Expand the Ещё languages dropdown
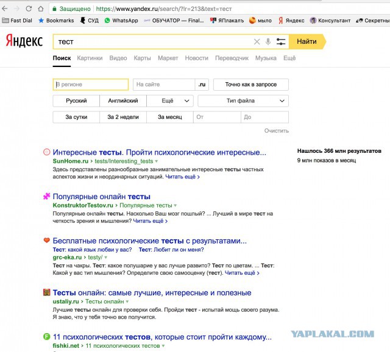The height and width of the screenshot is (352, 390). [170, 100]
